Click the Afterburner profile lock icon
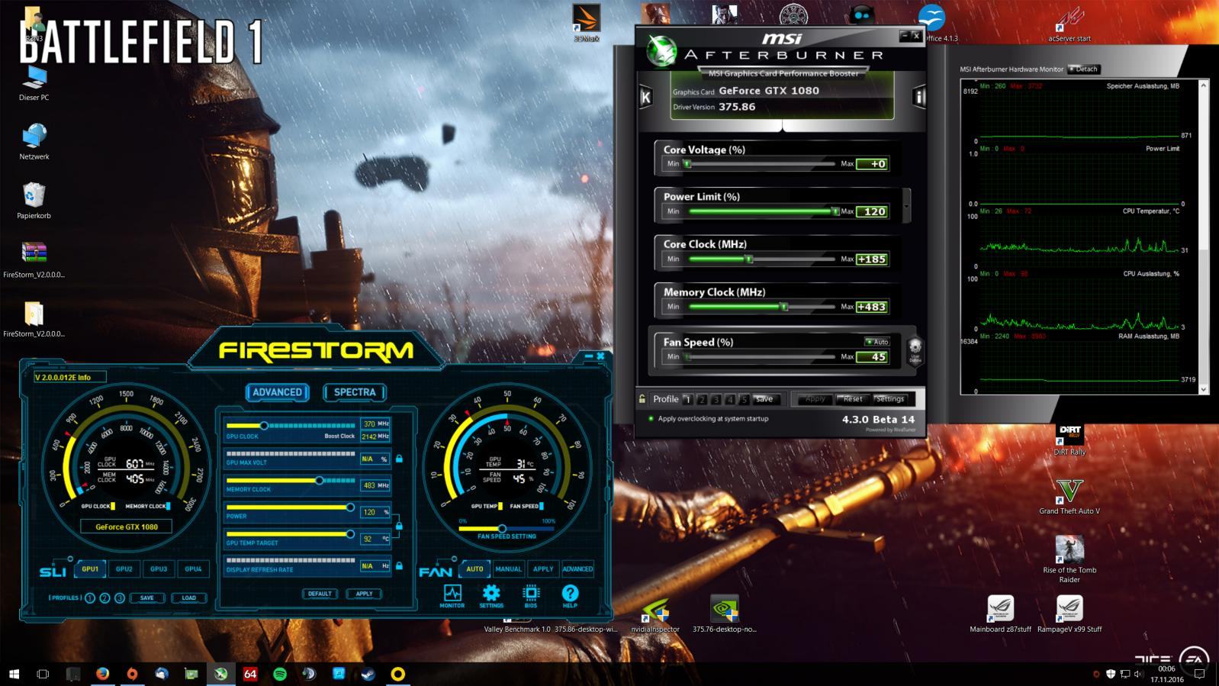Viewport: 1219px width, 686px height. pos(642,398)
